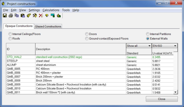Viewport: 184px width, 107px height.
Task: Click the 'sheet aluminium' description
Action: (46, 65)
